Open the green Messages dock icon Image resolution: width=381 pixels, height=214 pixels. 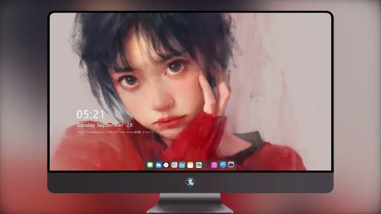150,165
